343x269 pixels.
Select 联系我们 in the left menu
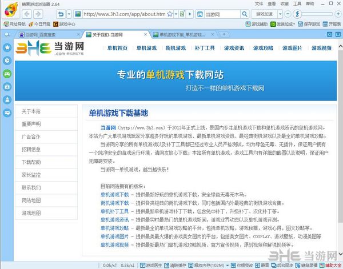46,187
